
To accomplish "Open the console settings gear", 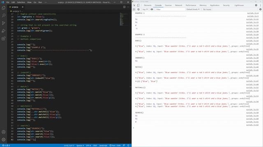I will 260,9.
